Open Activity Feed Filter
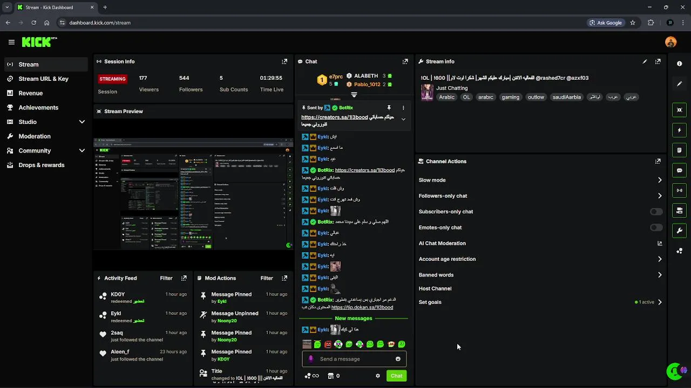Image resolution: width=691 pixels, height=388 pixels. tap(166, 278)
